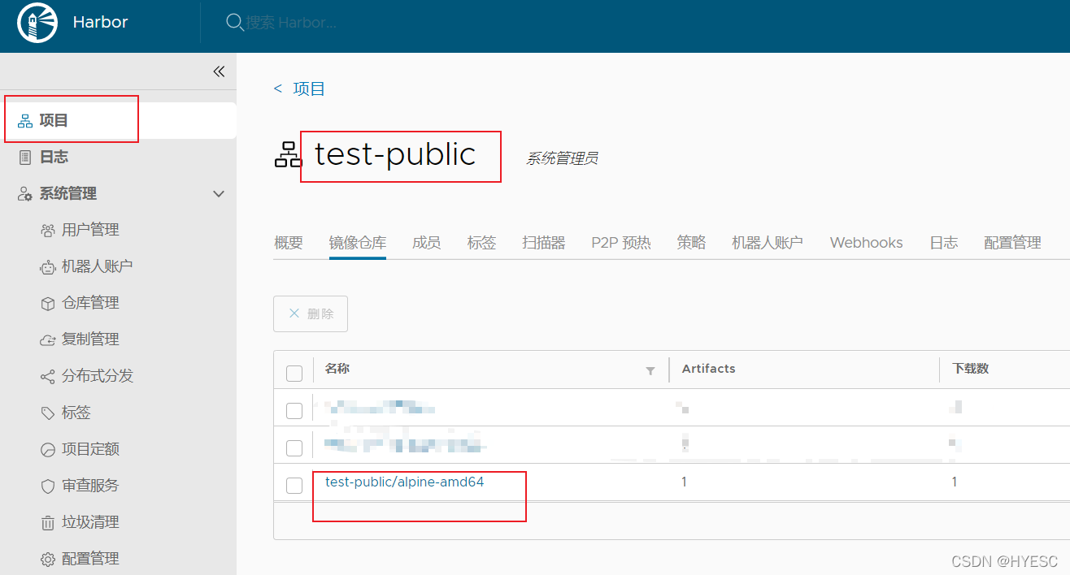
Task: Click the 项目 sidebar icon
Action: (x=25, y=121)
